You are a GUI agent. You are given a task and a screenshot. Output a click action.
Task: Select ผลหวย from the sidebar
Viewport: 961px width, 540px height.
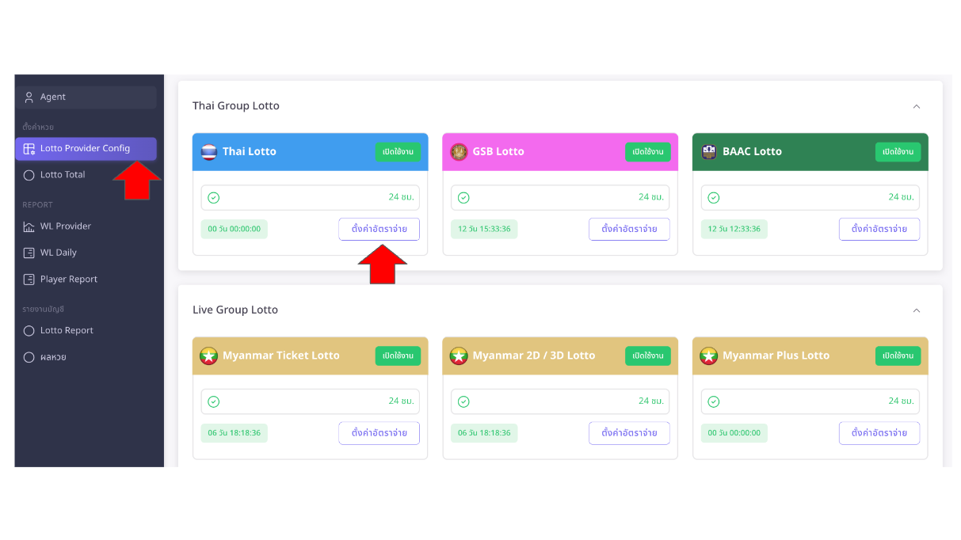[x=30, y=356]
